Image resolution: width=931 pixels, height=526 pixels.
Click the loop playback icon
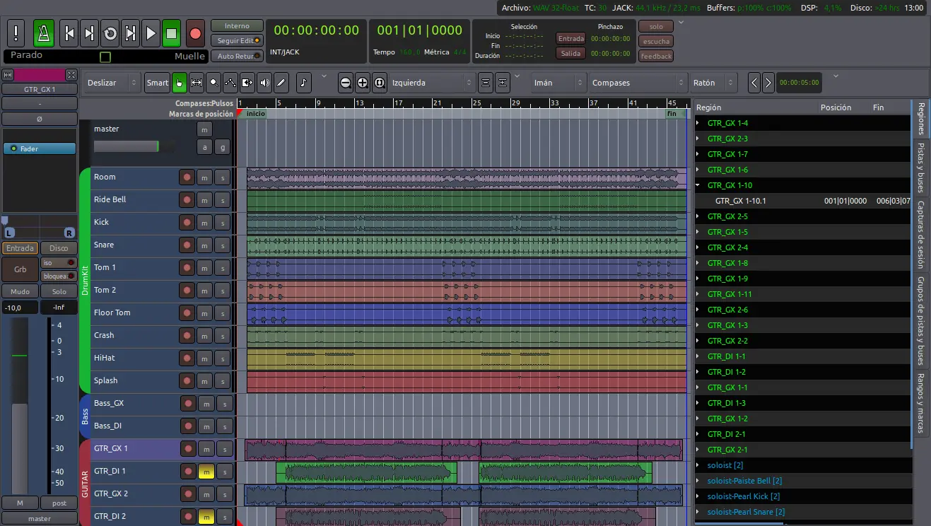coord(110,33)
